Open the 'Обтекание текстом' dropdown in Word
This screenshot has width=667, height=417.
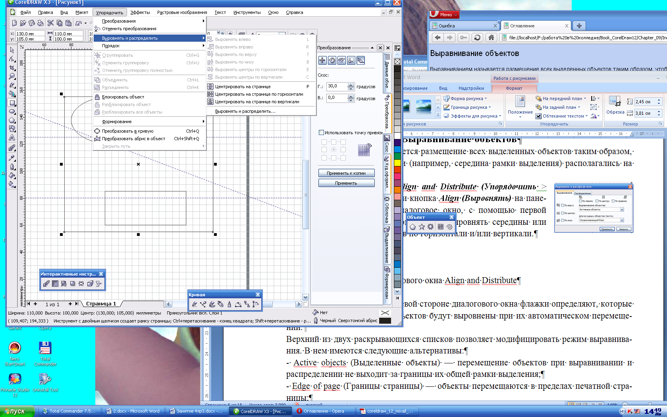point(562,116)
